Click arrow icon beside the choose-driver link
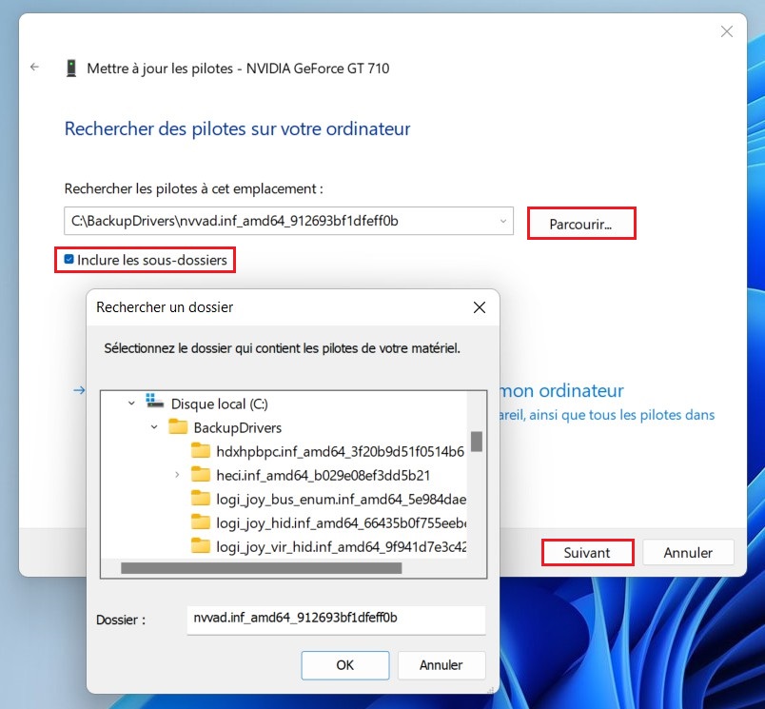 pyautogui.click(x=79, y=390)
